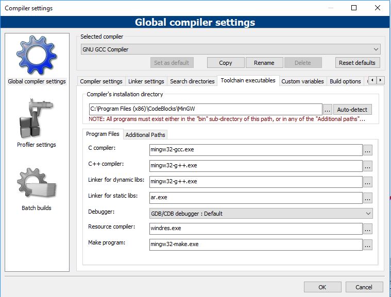Click the Auto-detect button
This screenshot has height=297, width=391.
[x=353, y=110]
